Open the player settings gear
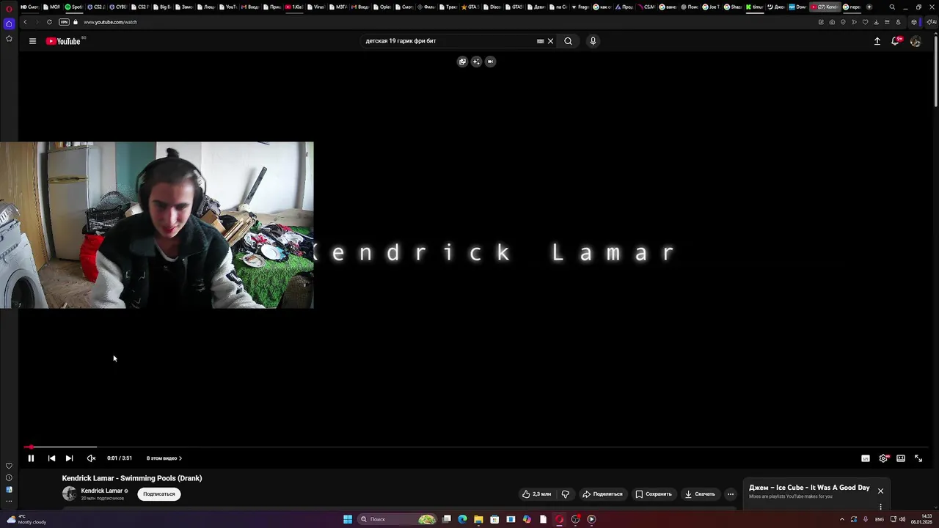 click(883, 458)
